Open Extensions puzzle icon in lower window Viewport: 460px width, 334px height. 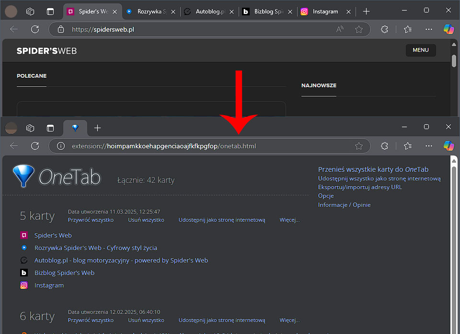[x=384, y=146]
